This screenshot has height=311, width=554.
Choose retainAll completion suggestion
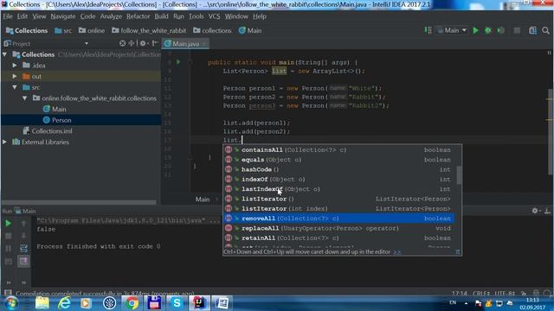point(338,238)
